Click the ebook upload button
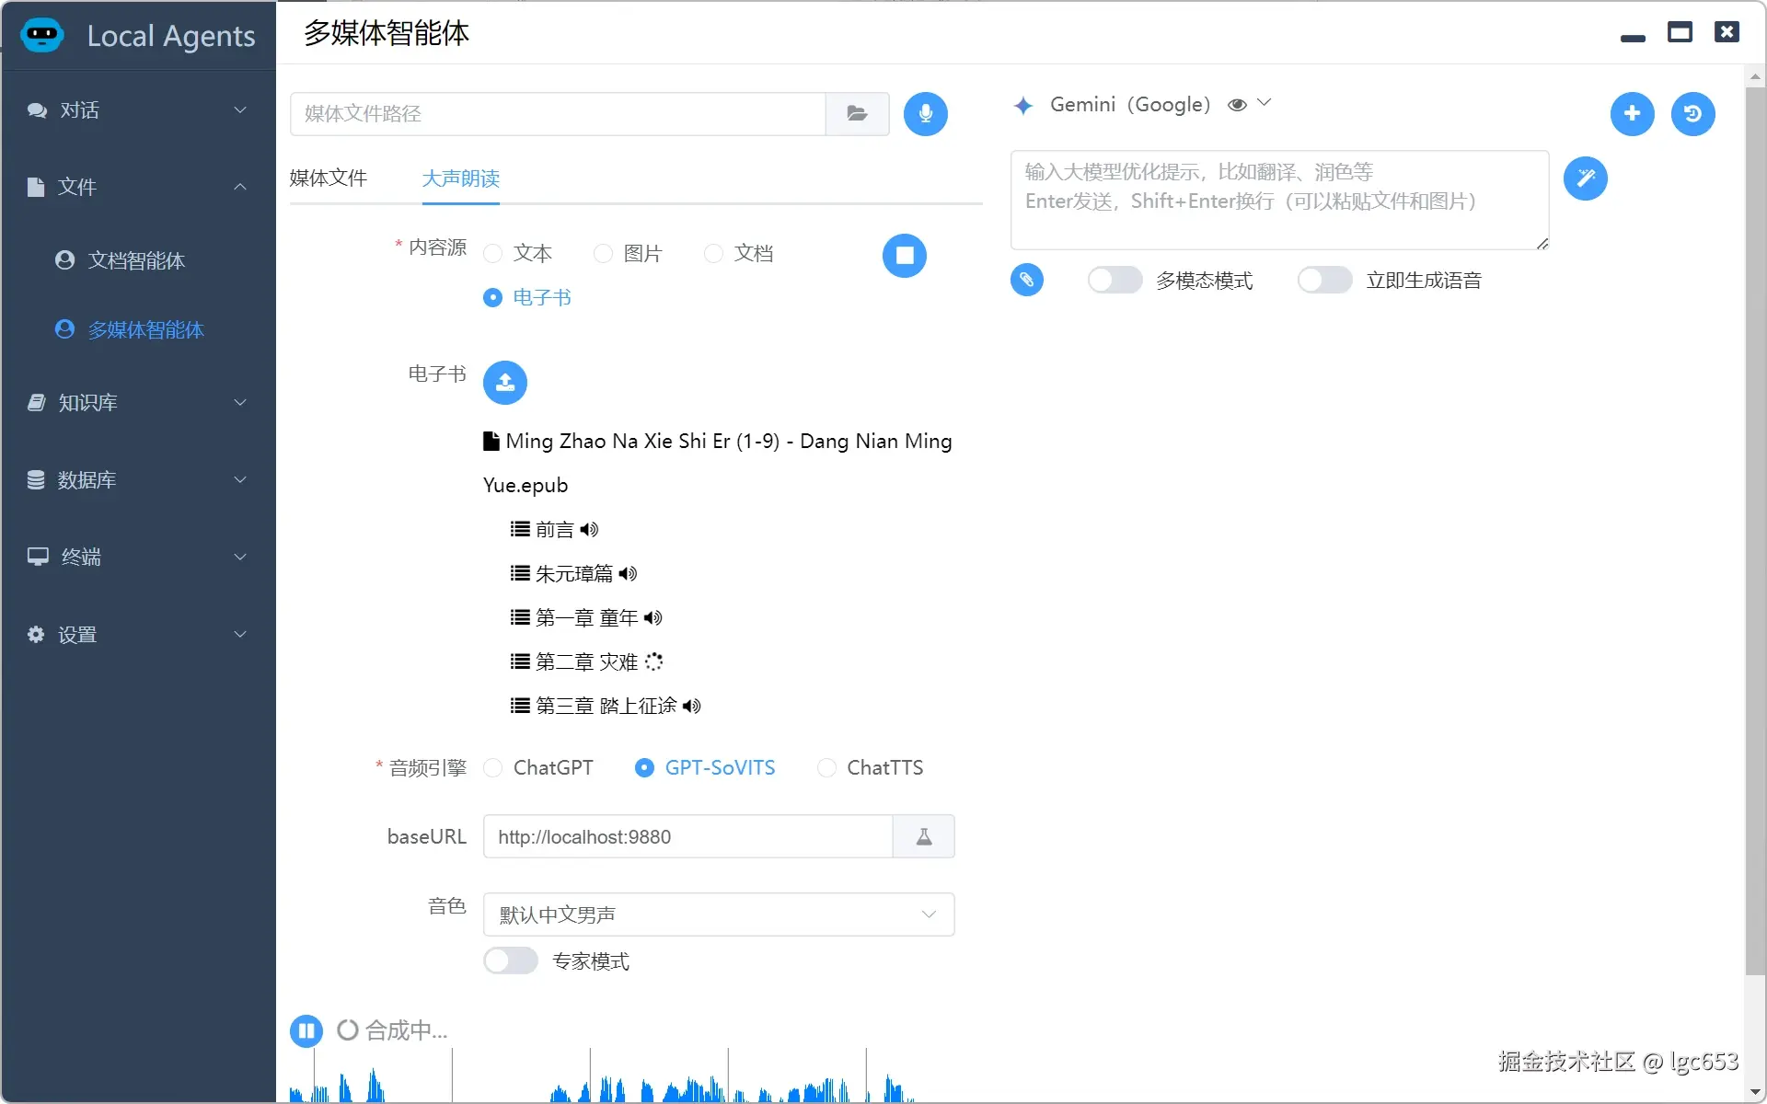 pos(504,383)
